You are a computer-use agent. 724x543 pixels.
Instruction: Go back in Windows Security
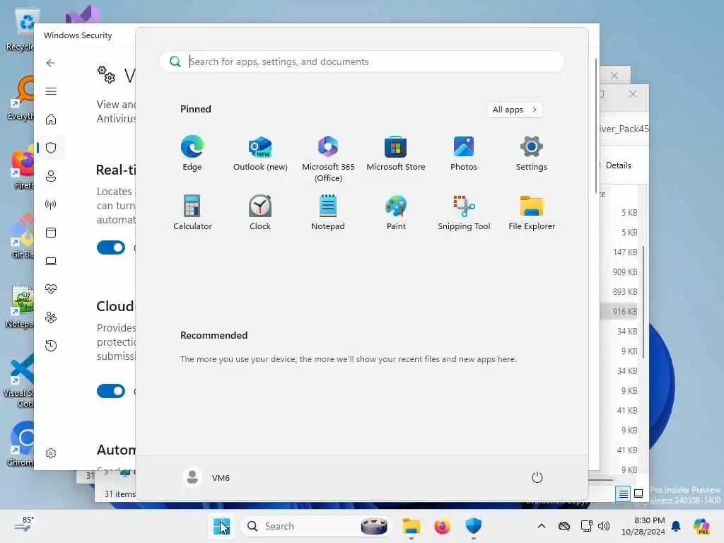pyautogui.click(x=51, y=63)
